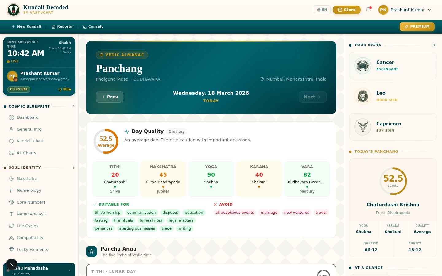Viewport: 442px width, 276px height.
Task: Expand the Rahu Mahadasha panel chevron
Action: coord(69,270)
